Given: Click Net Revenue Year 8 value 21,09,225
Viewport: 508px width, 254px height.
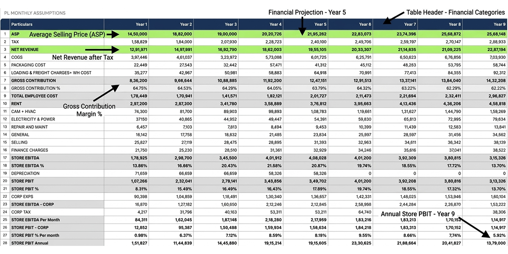Looking at the screenshot, I should pos(450,50).
